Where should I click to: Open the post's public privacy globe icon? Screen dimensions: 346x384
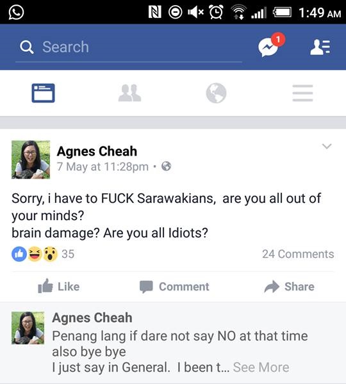[166, 166]
